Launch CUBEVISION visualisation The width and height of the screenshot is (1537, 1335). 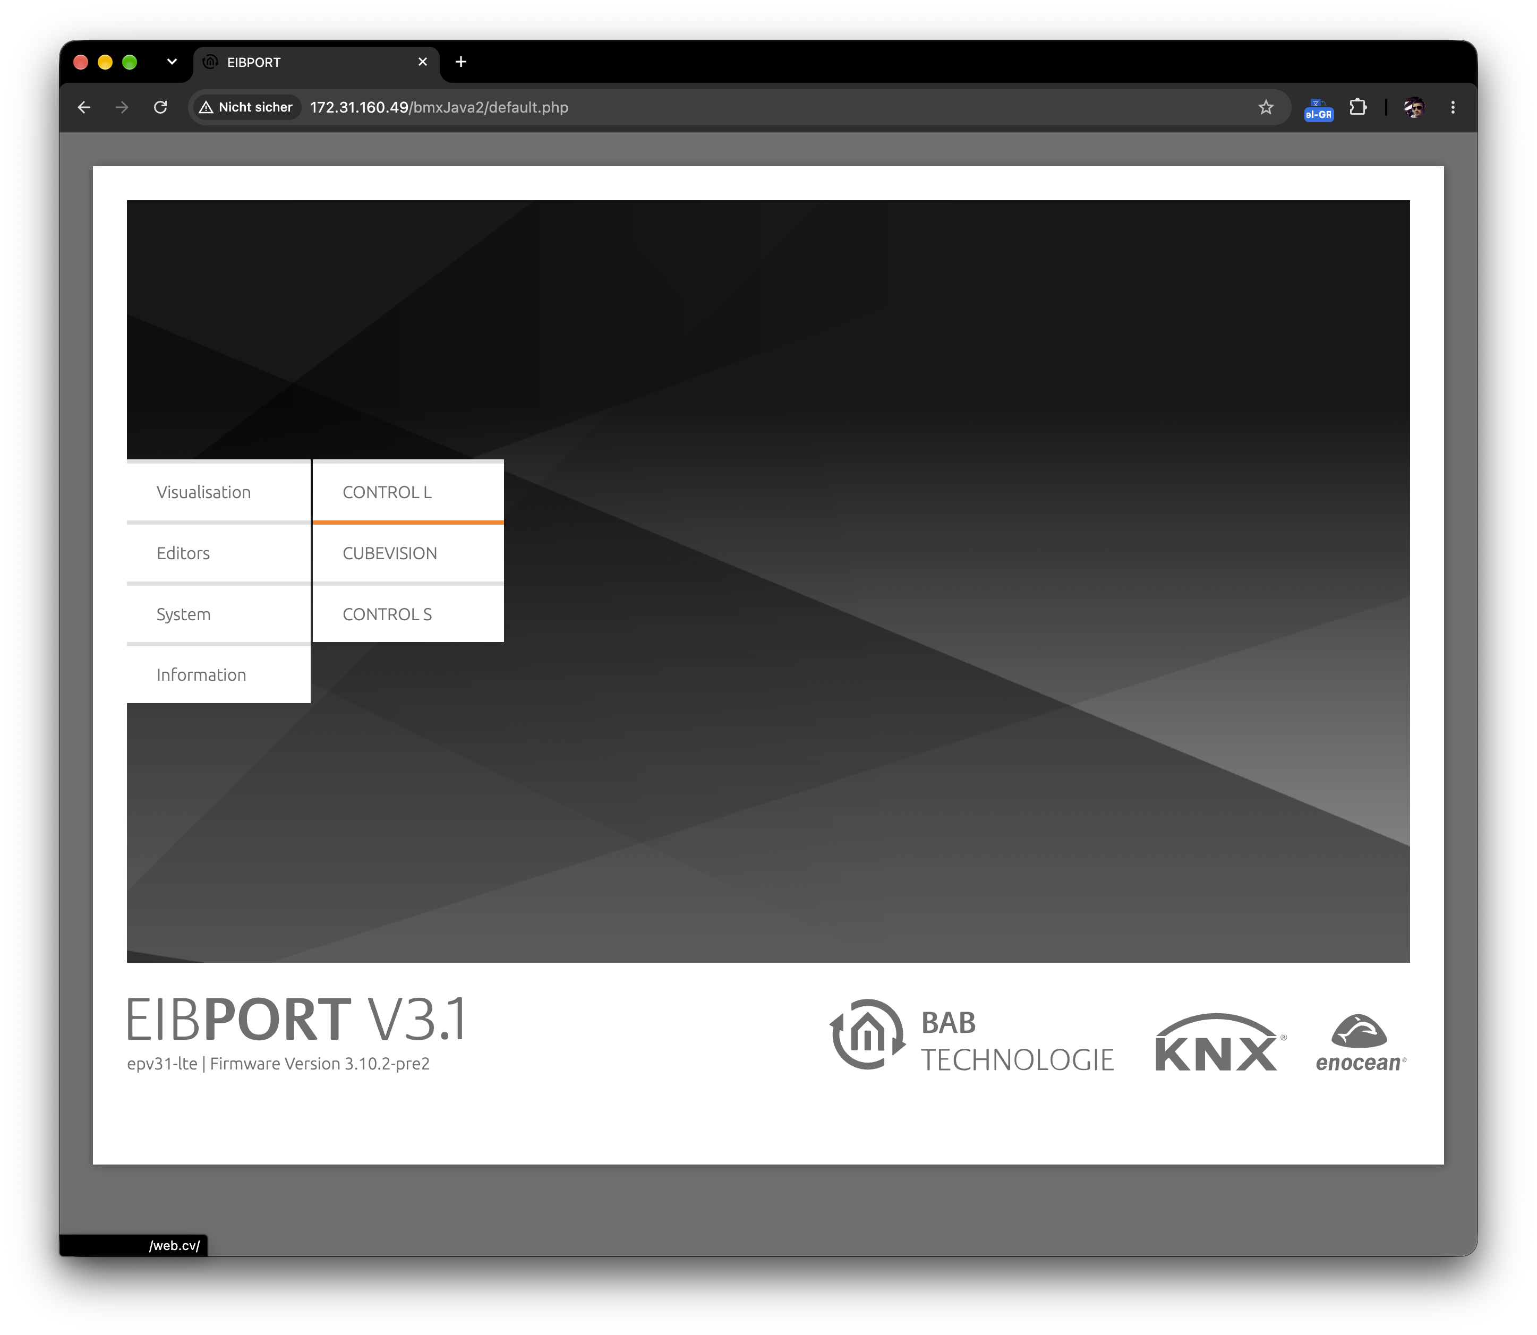[x=408, y=553]
